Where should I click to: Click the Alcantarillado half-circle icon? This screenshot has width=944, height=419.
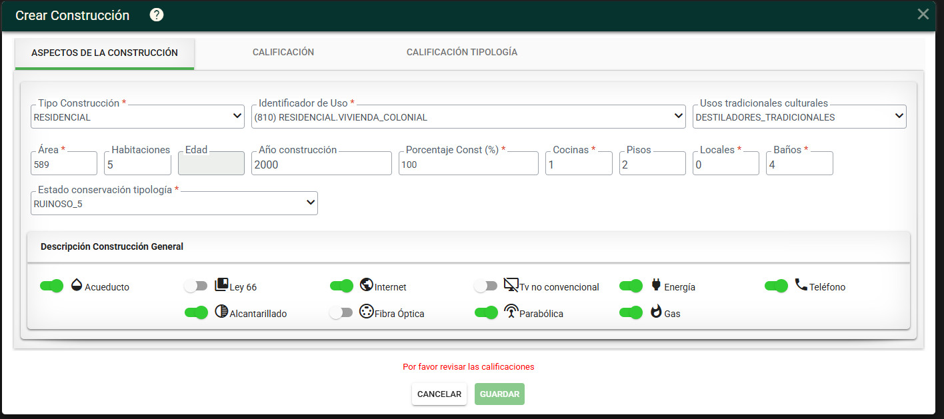click(x=221, y=311)
